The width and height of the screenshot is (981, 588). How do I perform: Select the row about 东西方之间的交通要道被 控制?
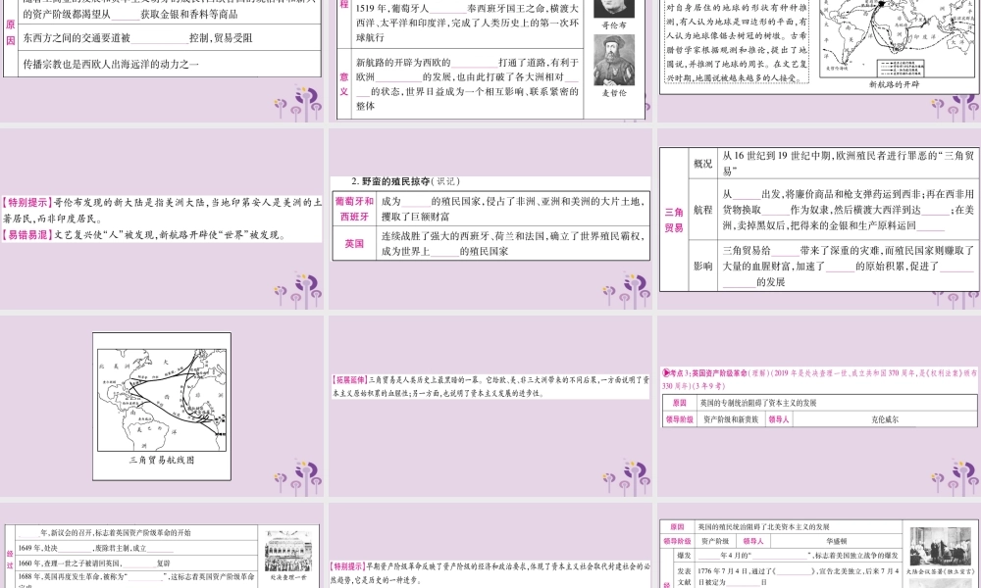pos(170,38)
